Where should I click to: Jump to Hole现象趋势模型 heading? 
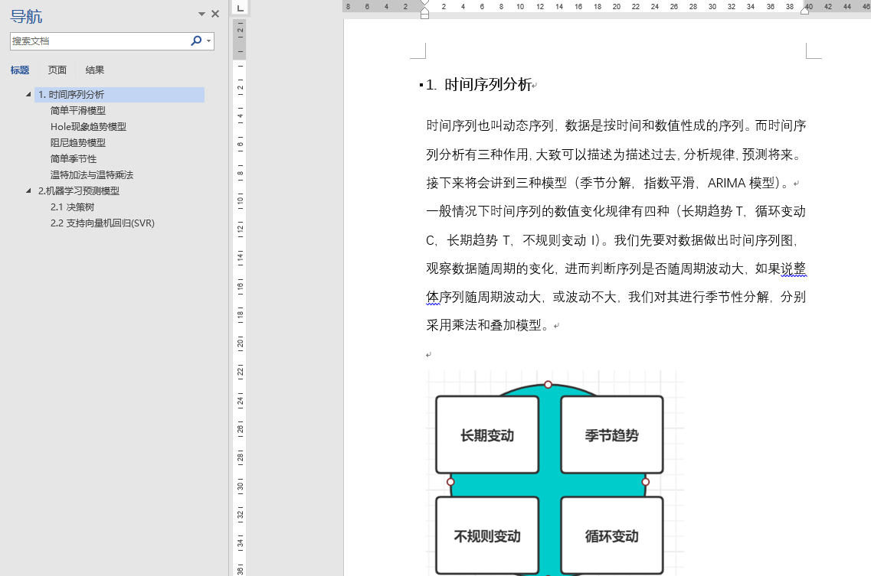[88, 126]
